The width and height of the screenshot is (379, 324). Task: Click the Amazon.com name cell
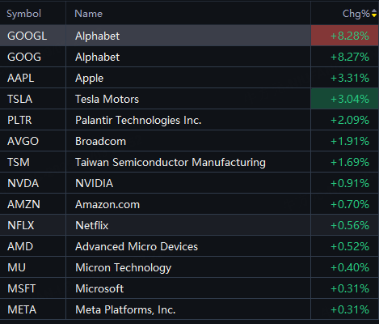coord(107,204)
